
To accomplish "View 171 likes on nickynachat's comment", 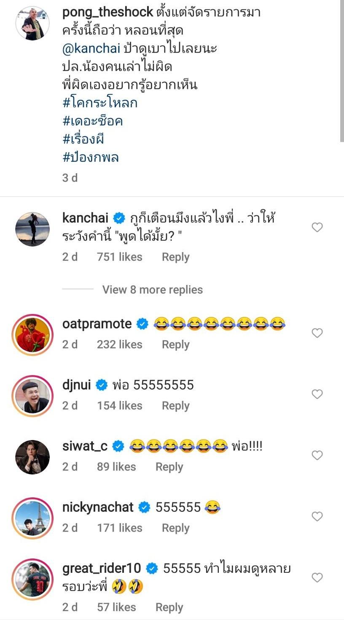I will [120, 528].
